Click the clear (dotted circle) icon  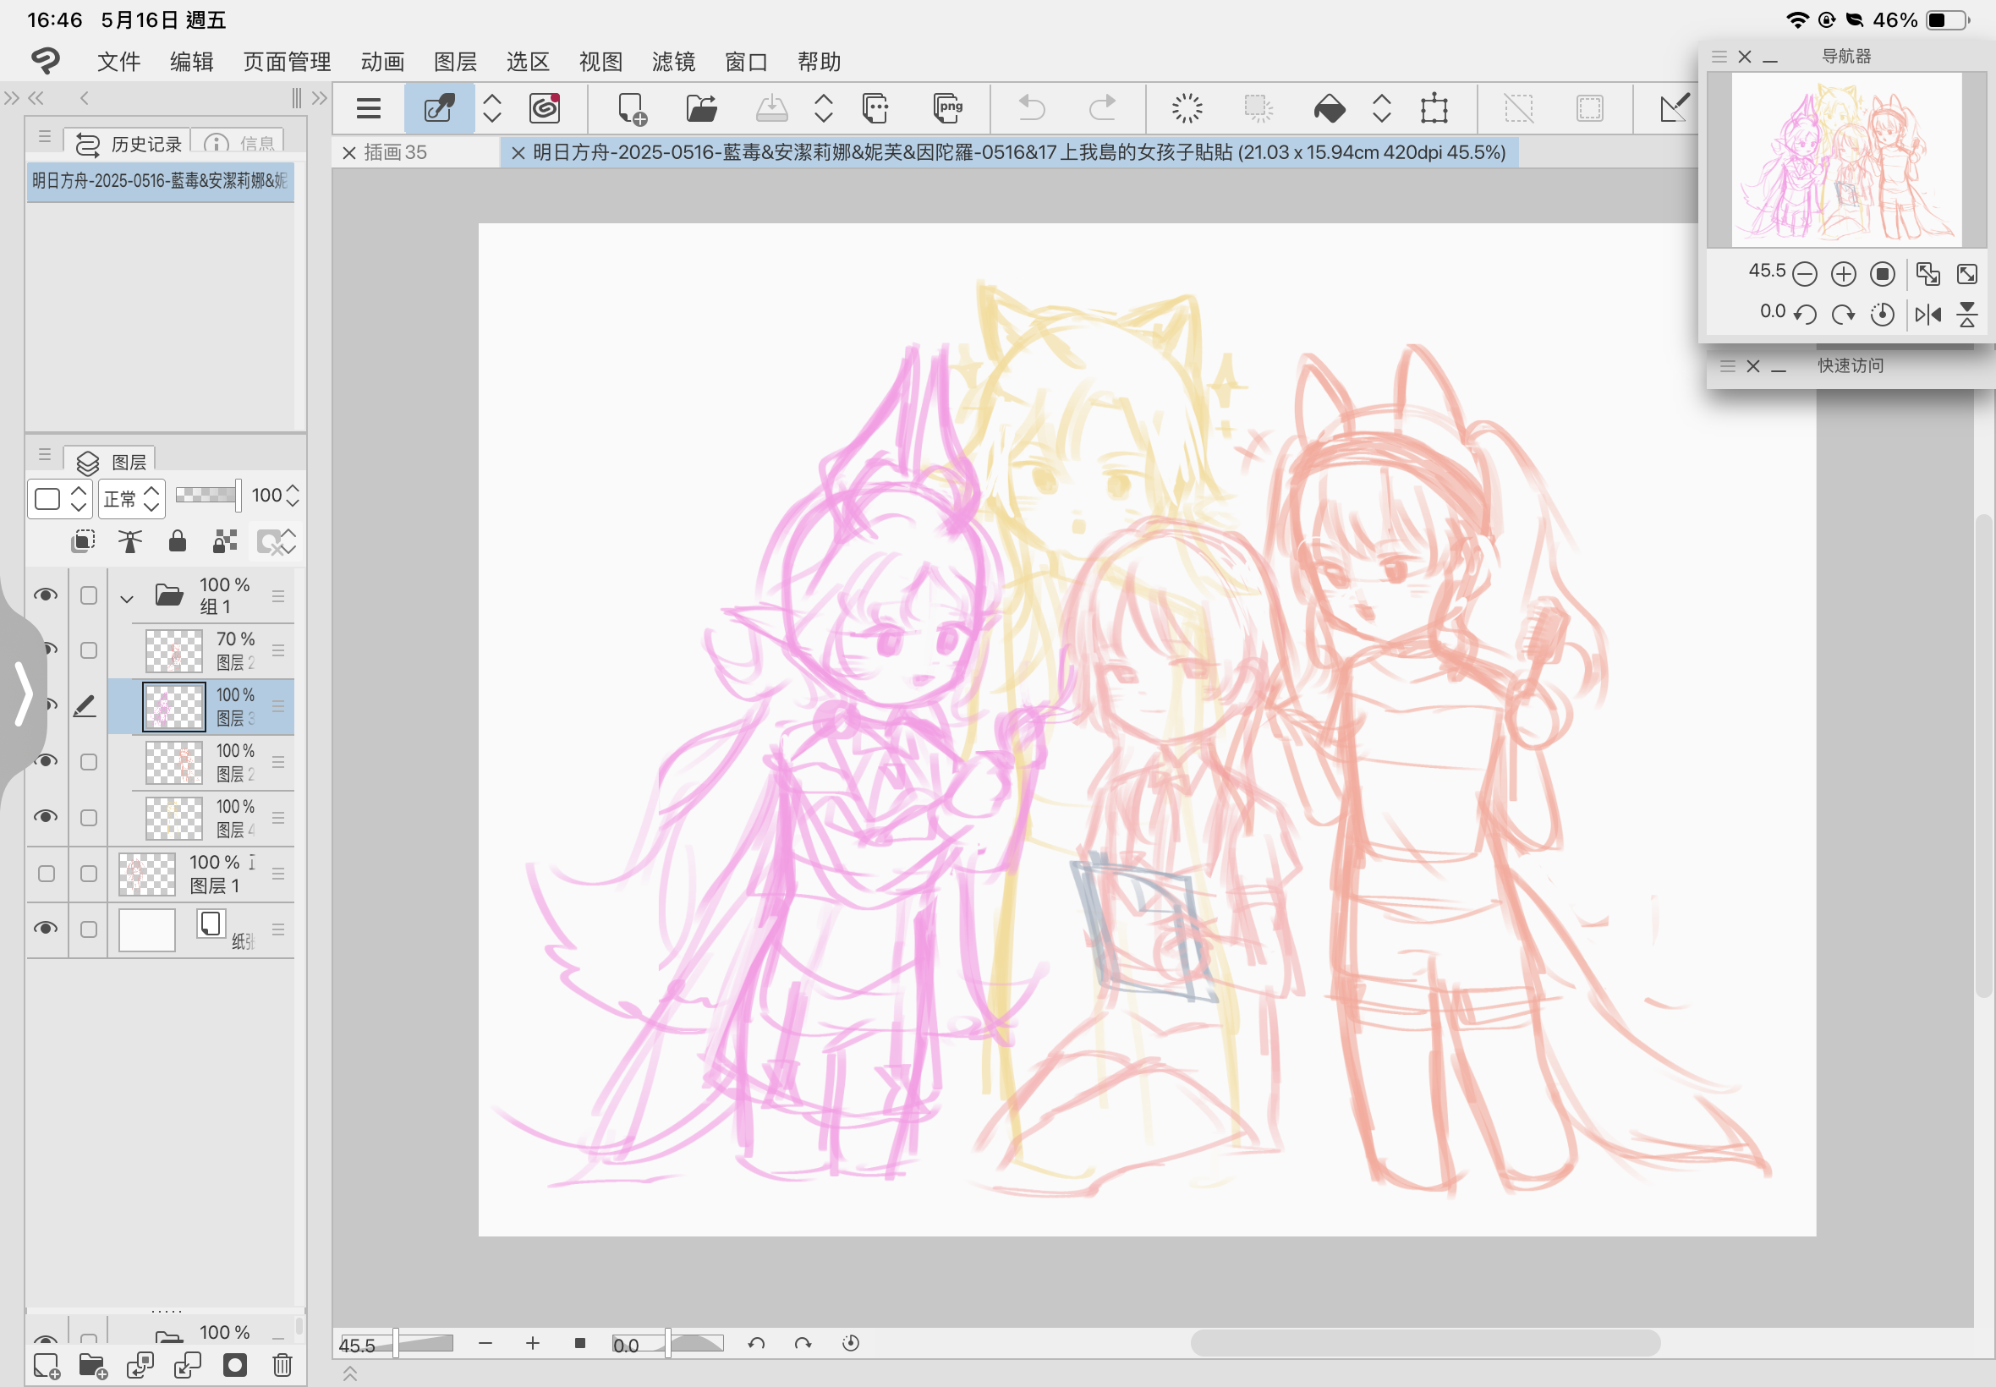[1187, 108]
